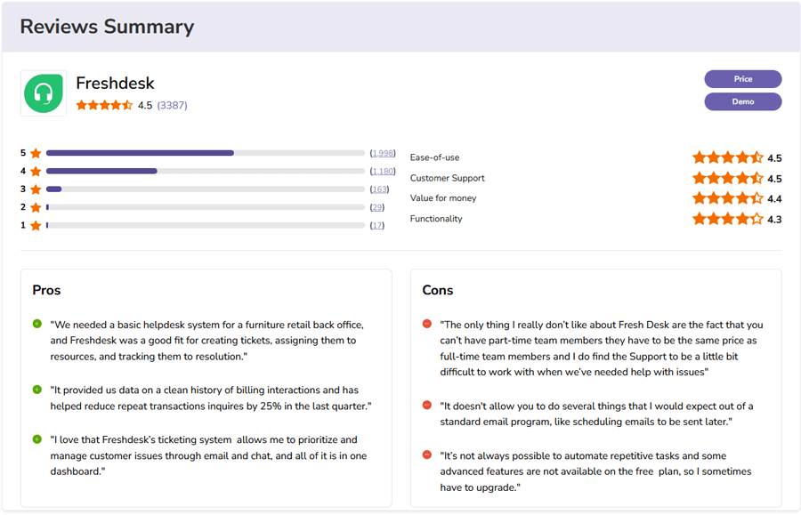Open the 1,998 five-star reviews link
The height and width of the screenshot is (515, 801).
click(x=383, y=153)
